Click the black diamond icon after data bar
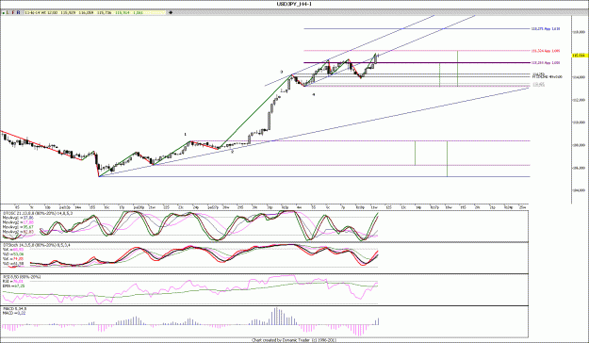 tap(171, 12)
